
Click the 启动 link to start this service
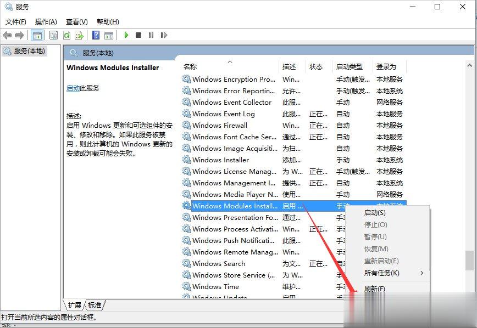(x=73, y=88)
